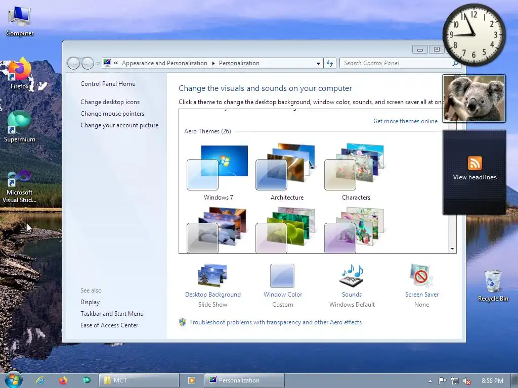Expand the arrow after Appearance and Personalization
This screenshot has width=518, height=388.
click(213, 63)
